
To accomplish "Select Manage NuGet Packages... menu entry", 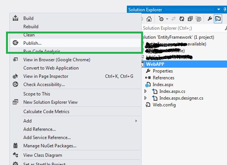I will (50, 146).
